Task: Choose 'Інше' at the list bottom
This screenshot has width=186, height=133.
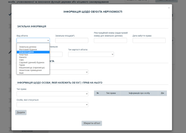Action: click(x=21, y=73)
